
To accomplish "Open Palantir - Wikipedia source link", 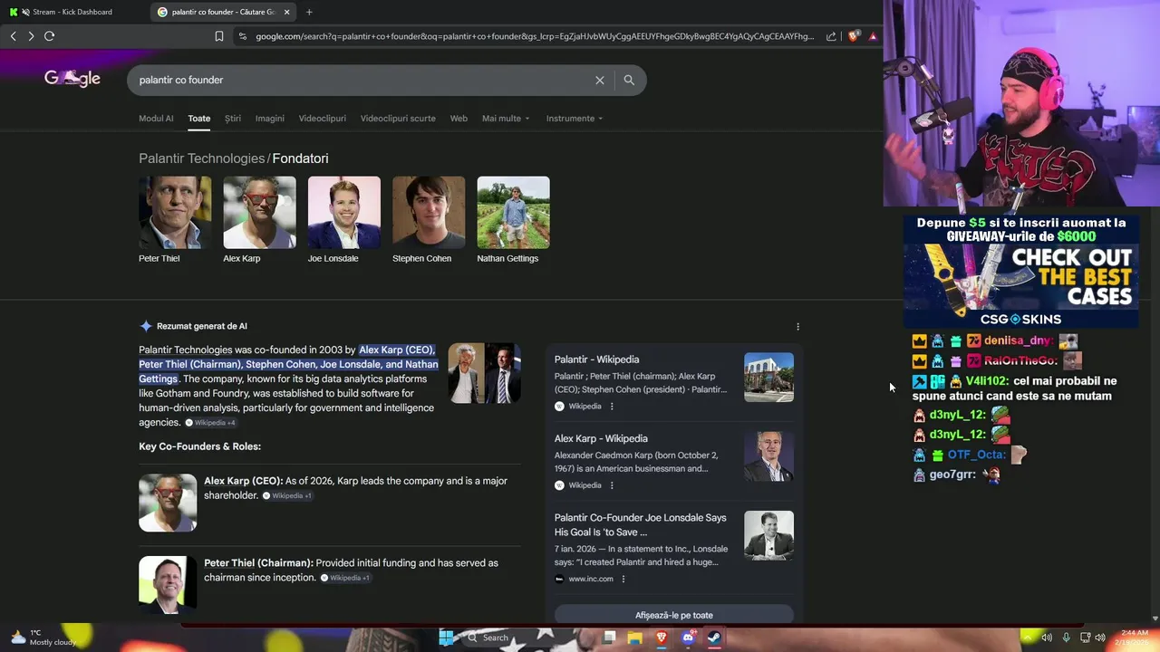I will [x=596, y=360].
